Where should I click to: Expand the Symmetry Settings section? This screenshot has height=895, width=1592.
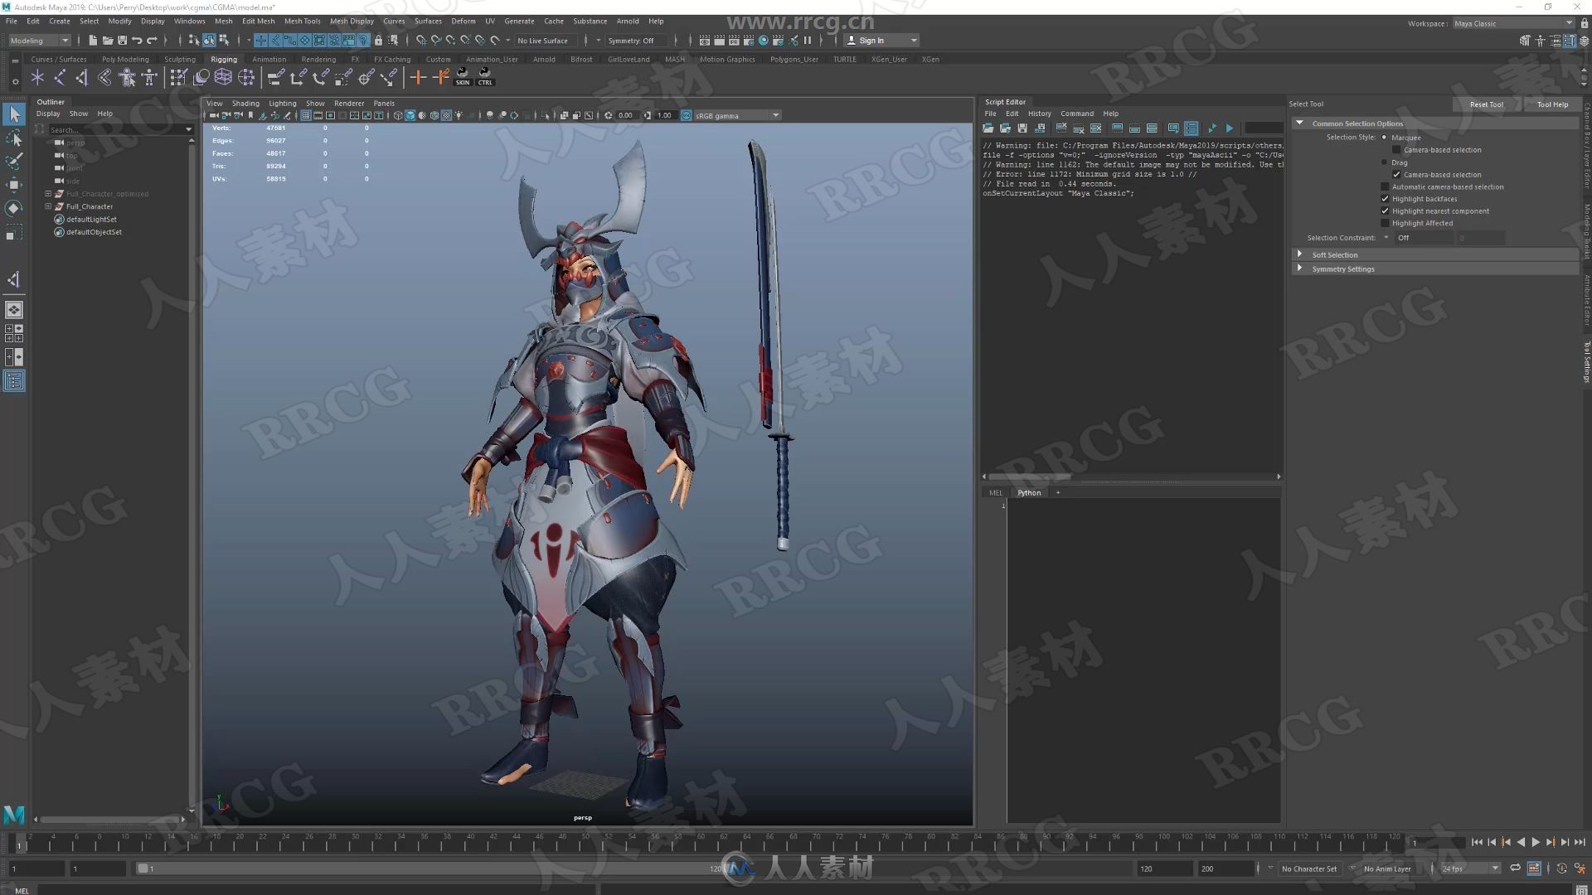pyautogui.click(x=1299, y=268)
